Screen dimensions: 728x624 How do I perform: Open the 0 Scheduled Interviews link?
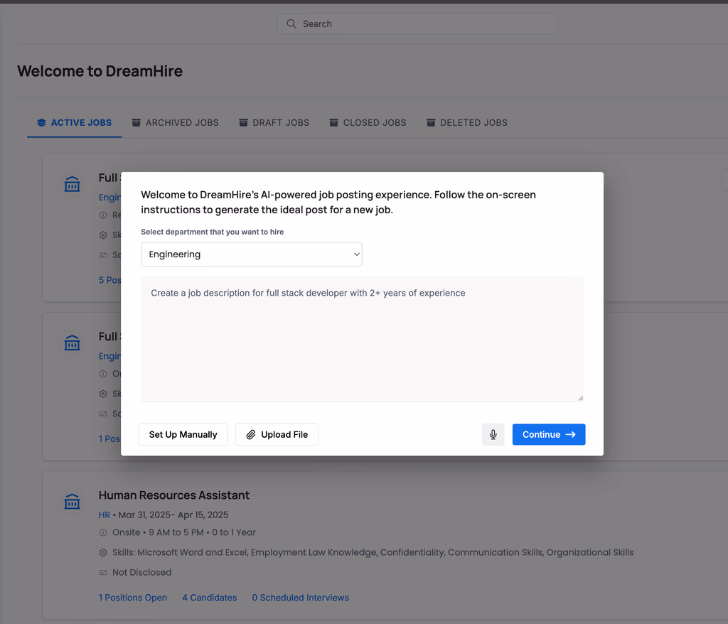coord(301,598)
